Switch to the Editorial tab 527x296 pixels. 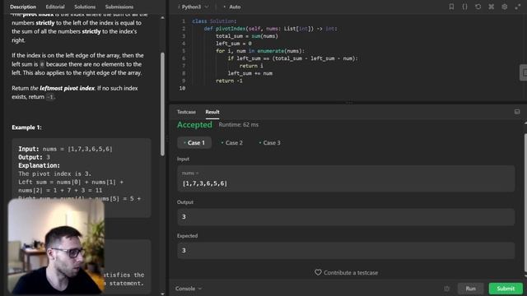point(55,7)
